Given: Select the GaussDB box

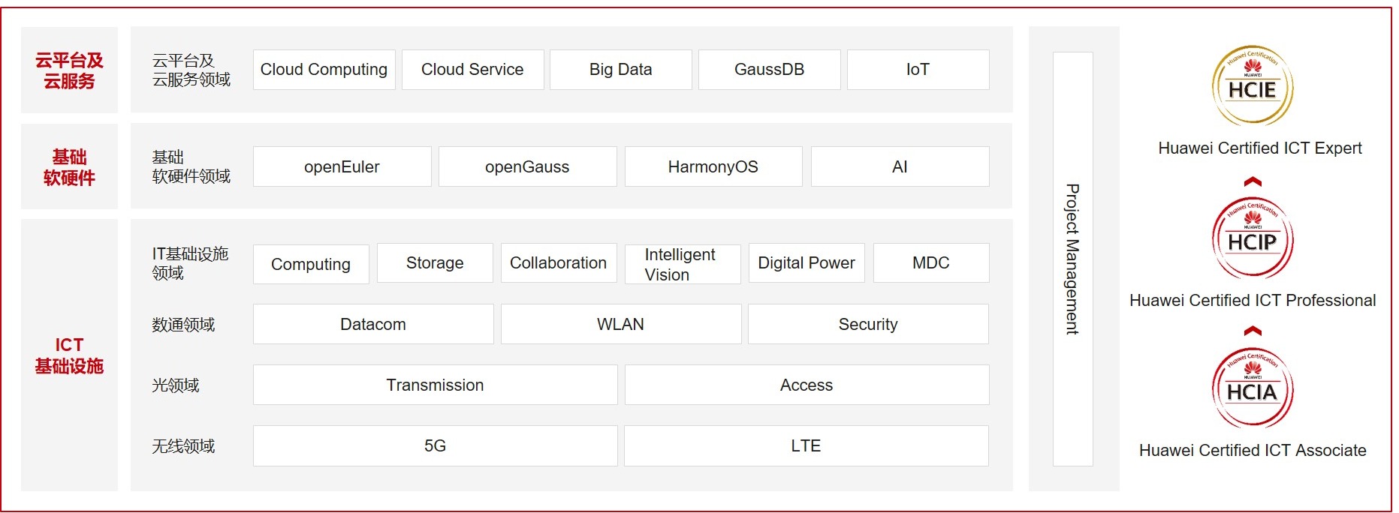Looking at the screenshot, I should click(x=770, y=70).
